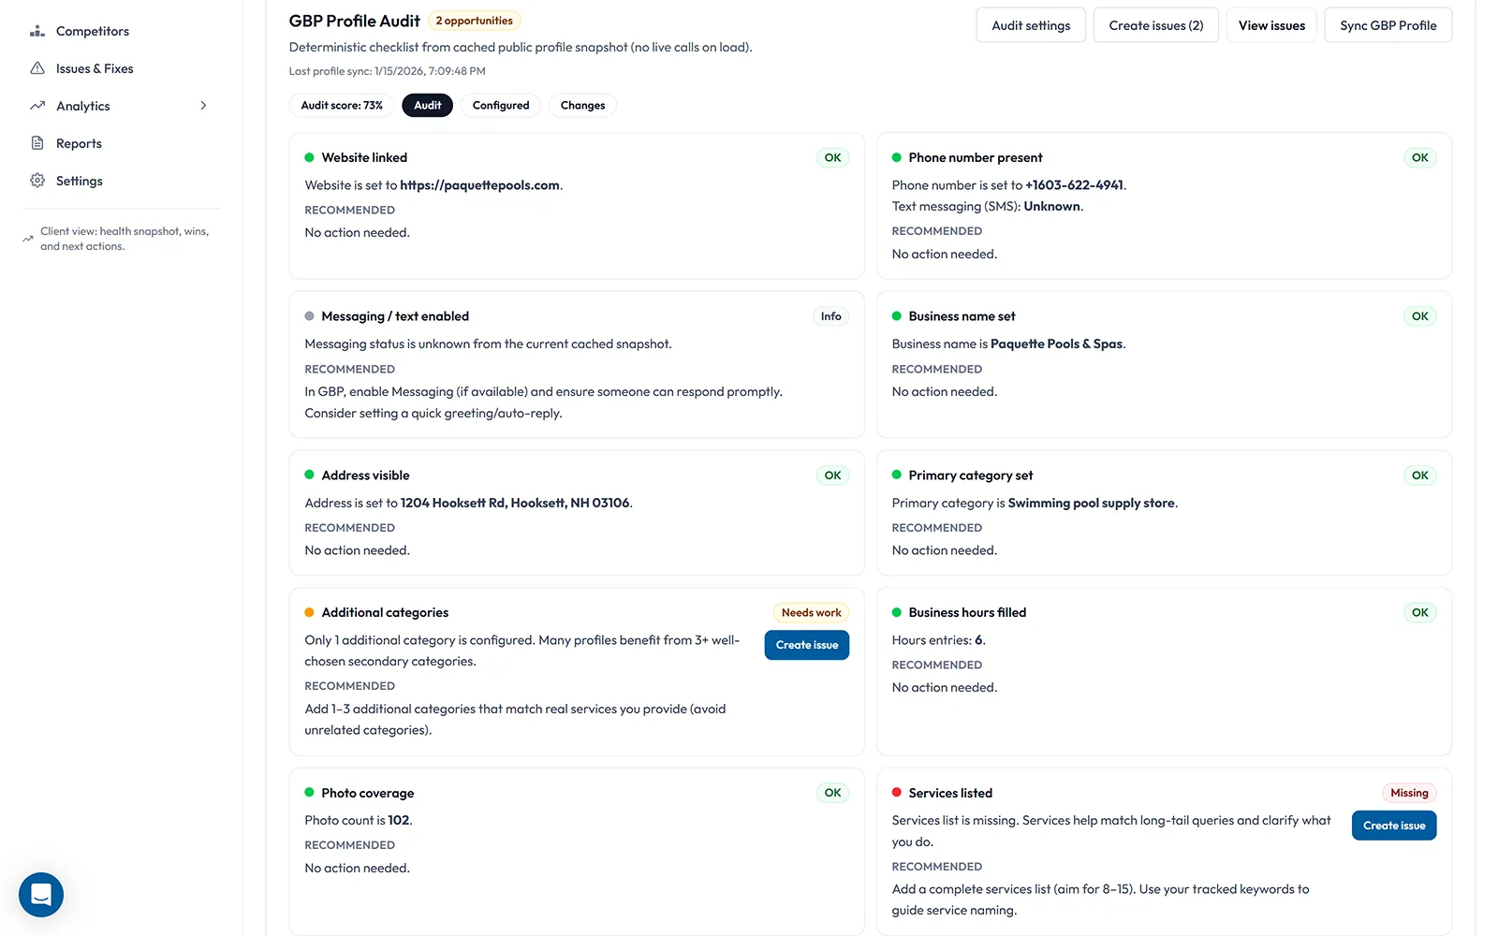The image size is (1498, 936).
Task: Click the Missing badge on Services listed
Action: tap(1408, 792)
